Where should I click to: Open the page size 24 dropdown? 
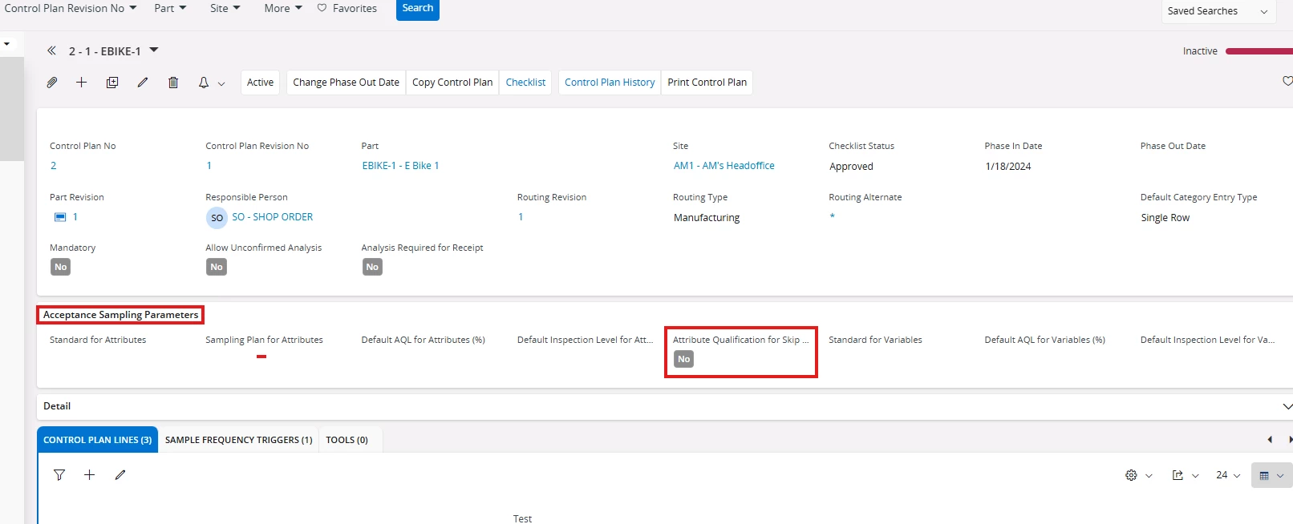[1228, 475]
